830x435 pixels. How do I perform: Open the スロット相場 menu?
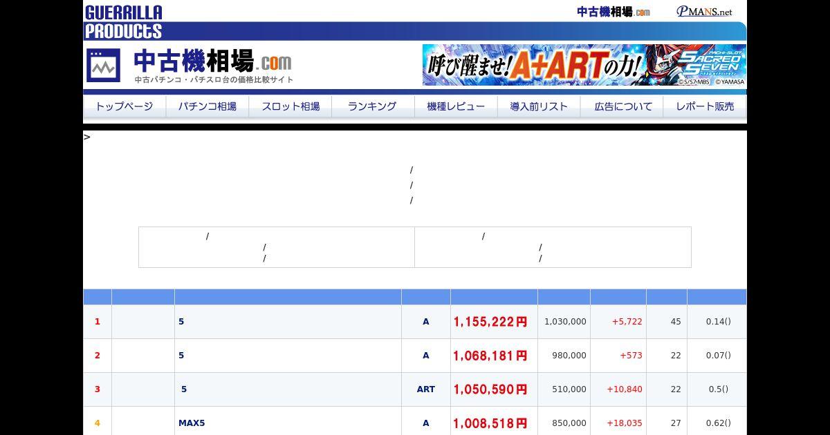pyautogui.click(x=290, y=106)
